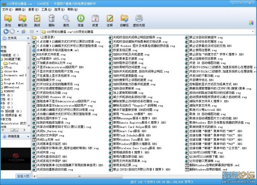The image size is (257, 185).
Task: Click the 查看大图 button
Action: [x=23, y=176]
